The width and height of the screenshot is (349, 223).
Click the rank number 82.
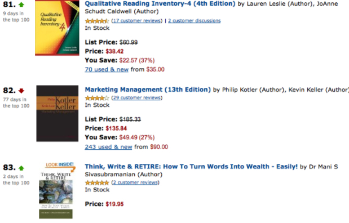pyautogui.click(x=9, y=91)
